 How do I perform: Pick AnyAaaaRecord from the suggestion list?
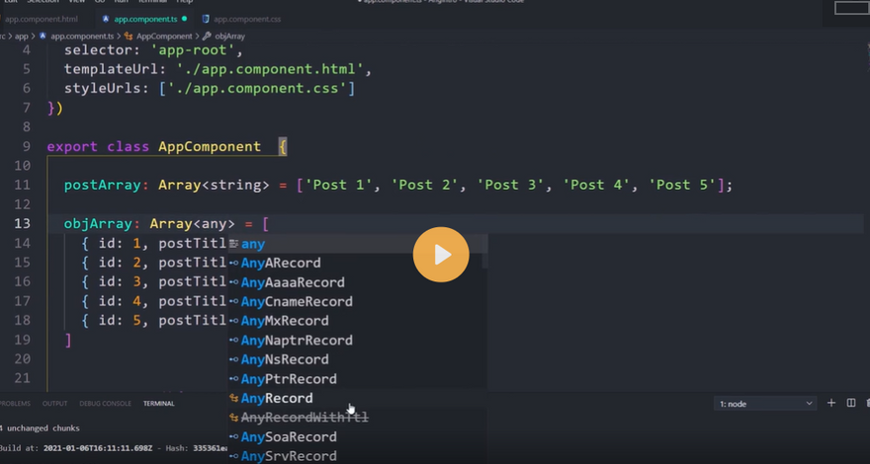click(x=358, y=282)
